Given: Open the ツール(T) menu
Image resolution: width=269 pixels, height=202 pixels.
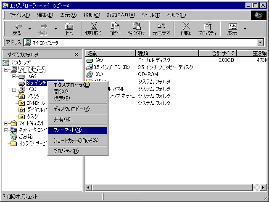Looking at the screenshot, I should (151, 15).
